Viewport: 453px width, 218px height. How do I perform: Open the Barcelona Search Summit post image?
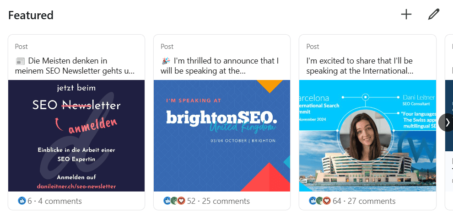tap(367, 136)
